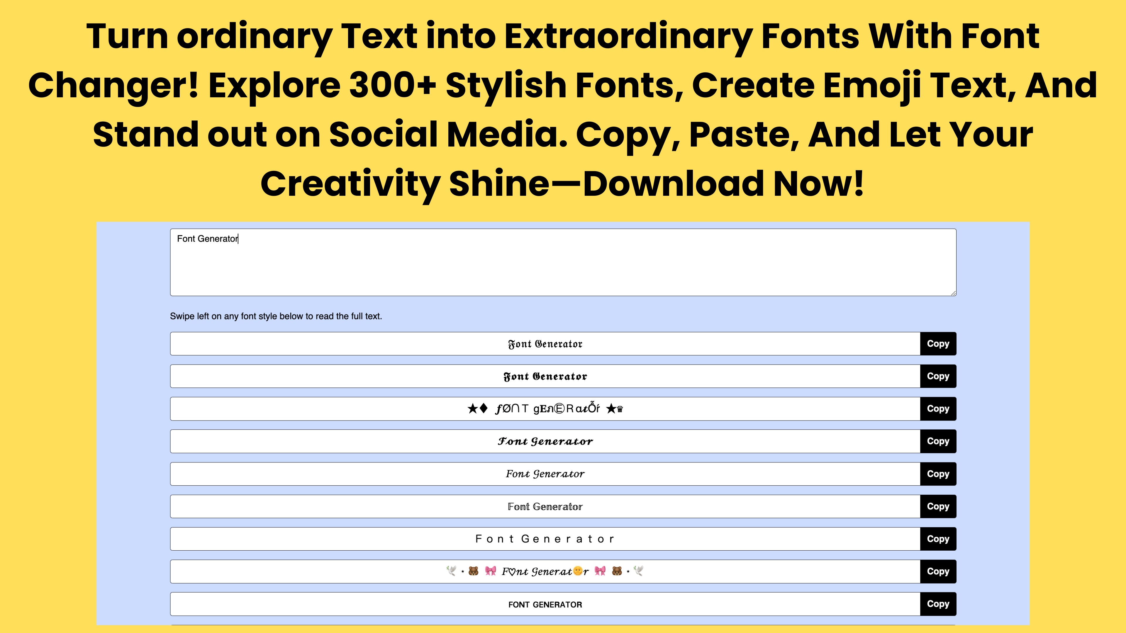Copy the star and diamond decorated font
Viewport: 1126px width, 633px height.
coord(938,409)
